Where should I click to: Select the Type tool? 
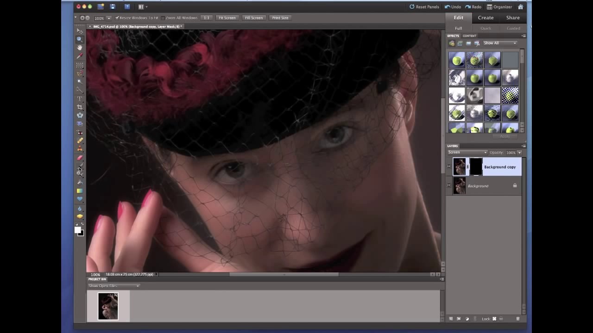(80, 99)
